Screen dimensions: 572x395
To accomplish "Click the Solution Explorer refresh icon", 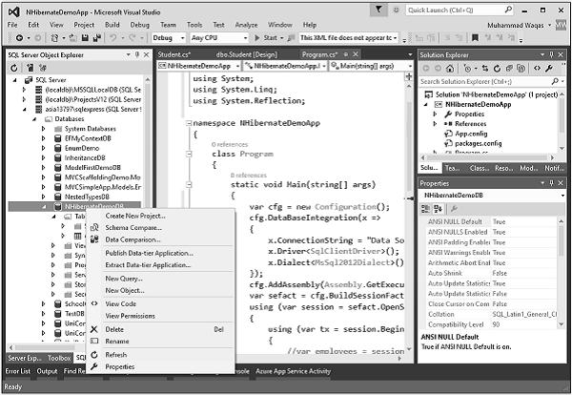I will (x=497, y=69).
